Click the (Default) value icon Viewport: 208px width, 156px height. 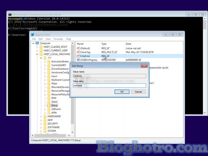point(78,48)
